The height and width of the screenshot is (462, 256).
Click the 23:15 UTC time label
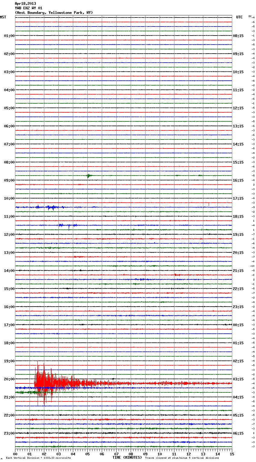[x=238, y=307]
